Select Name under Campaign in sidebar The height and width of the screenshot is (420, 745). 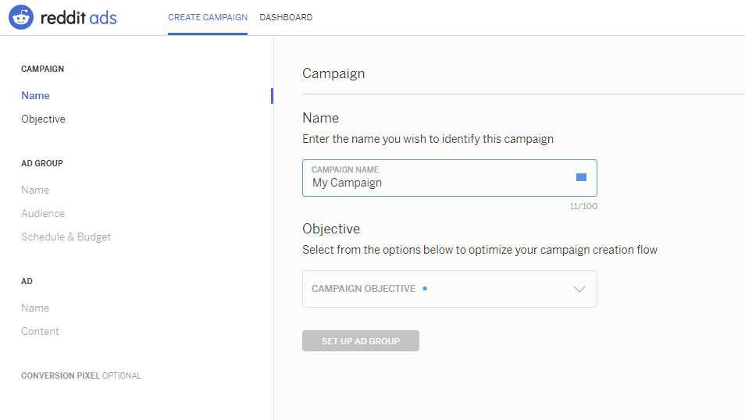point(36,95)
